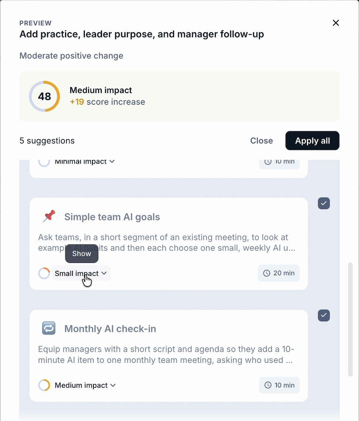The height and width of the screenshot is (421, 359).
Task: Click the Small impact ring indicator
Action: click(44, 273)
